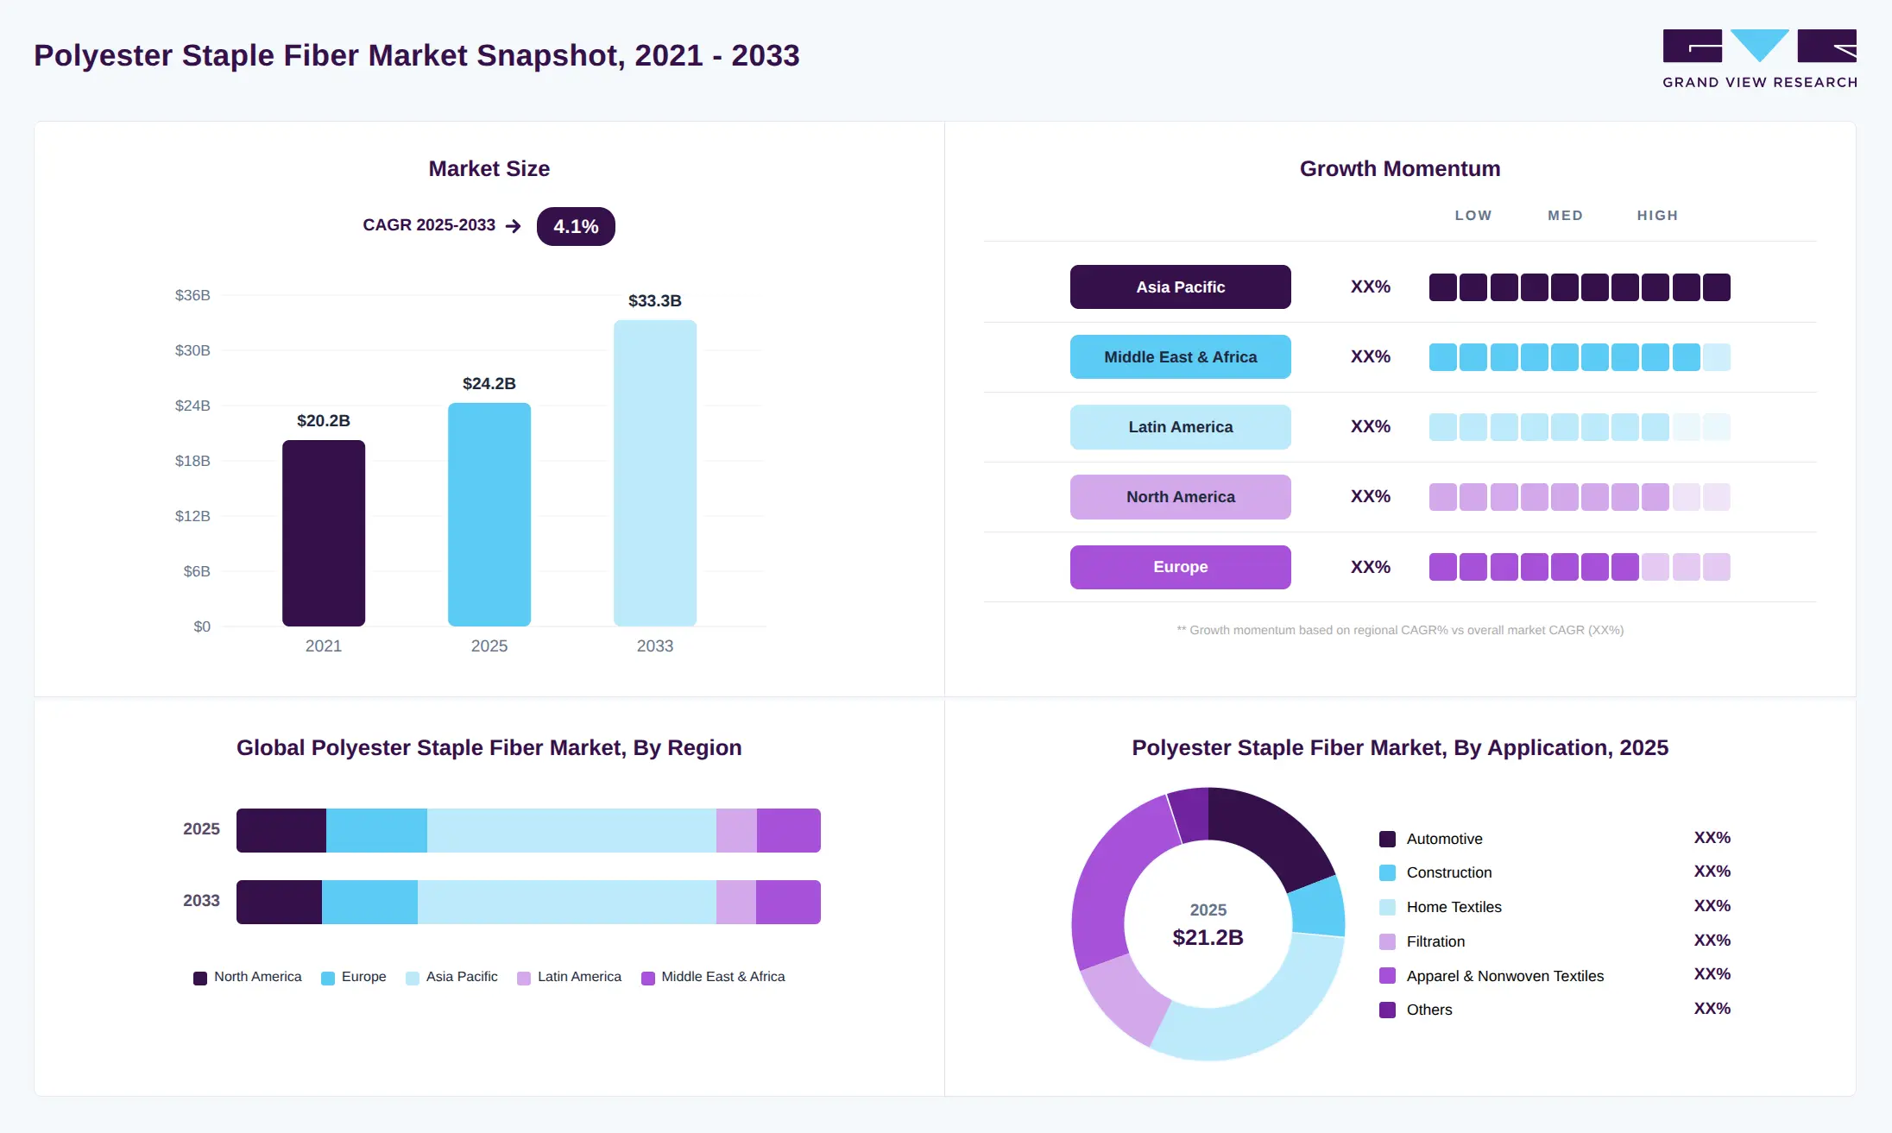This screenshot has height=1133, width=1892.
Task: Click the Asia Pacific momentum bar
Action: tap(1580, 287)
